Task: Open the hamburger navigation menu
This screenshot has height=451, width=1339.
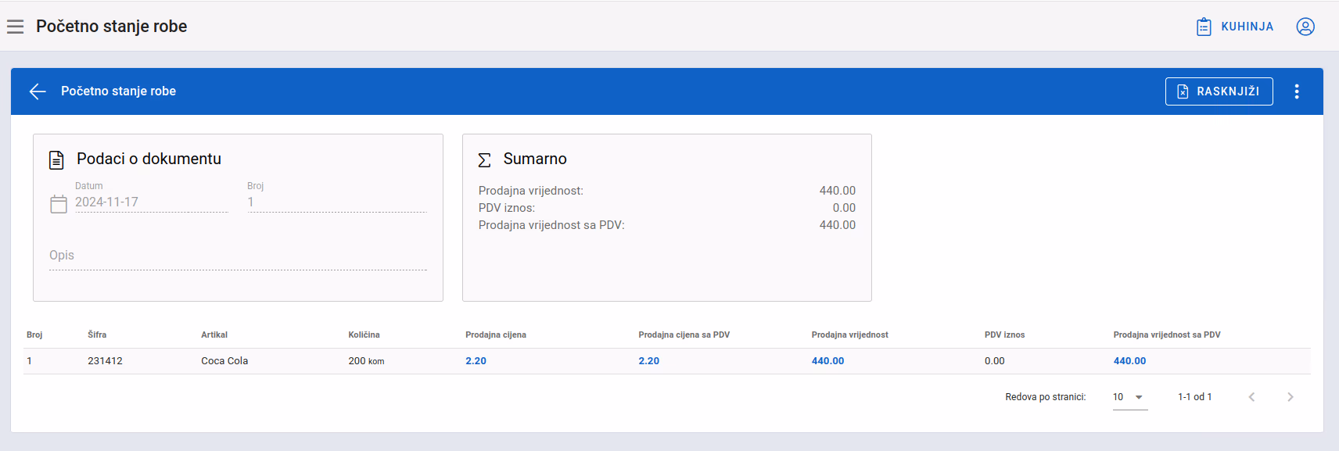Action: point(15,27)
